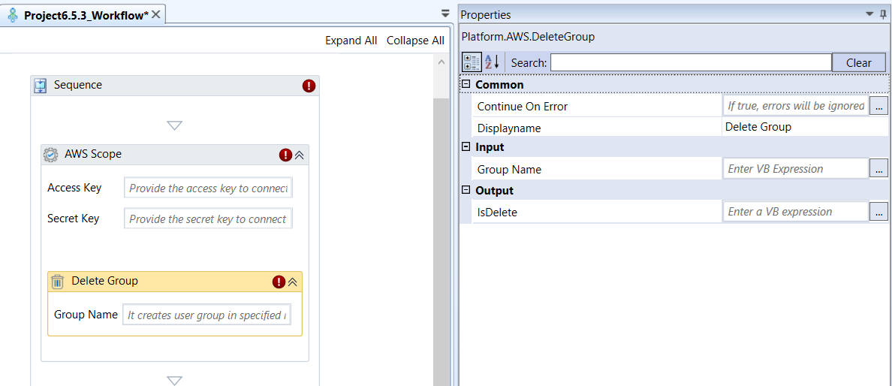Collapse the Delete Group activity
Image resolution: width=892 pixels, height=386 pixels.
(293, 282)
